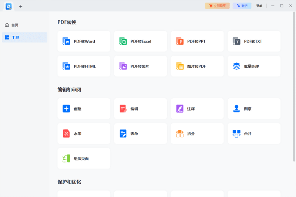This screenshot has height=197, width=296.
Task: Click the 图片转PDF label
Action: (x=196, y=66)
